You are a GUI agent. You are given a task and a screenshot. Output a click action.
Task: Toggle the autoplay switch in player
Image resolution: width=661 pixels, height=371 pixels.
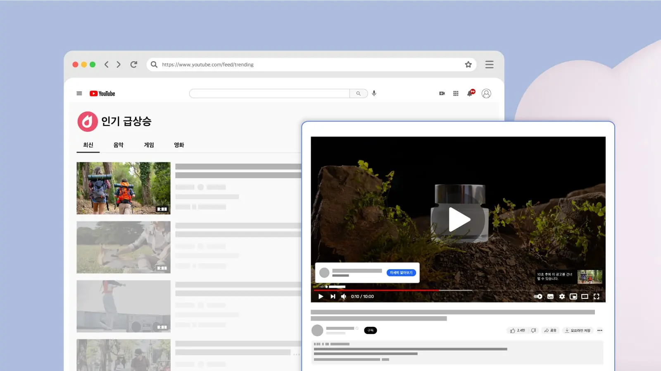(x=538, y=296)
